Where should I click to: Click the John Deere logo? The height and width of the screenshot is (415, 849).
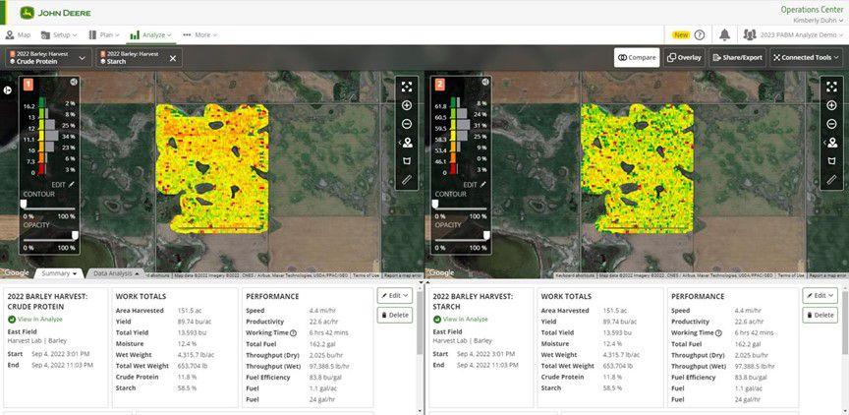point(54,13)
